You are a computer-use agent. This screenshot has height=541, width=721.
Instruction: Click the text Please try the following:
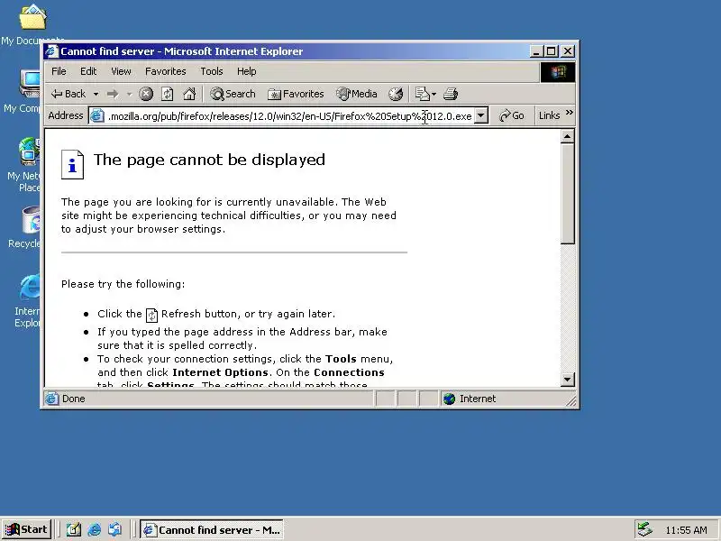point(123,284)
